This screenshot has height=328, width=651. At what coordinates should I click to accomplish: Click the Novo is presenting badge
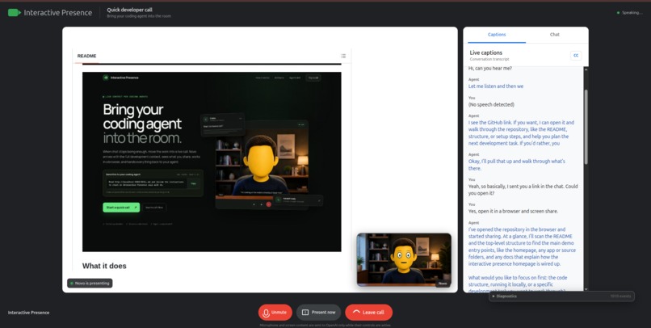[90, 283]
